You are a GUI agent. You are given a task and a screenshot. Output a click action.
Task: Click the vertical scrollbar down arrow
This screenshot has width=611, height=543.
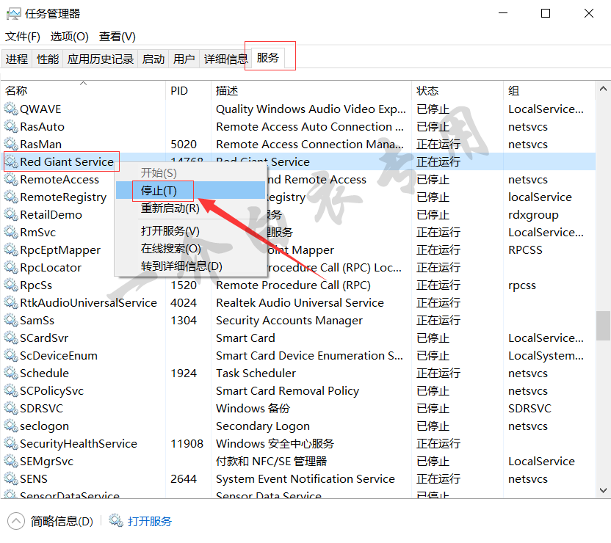603,489
